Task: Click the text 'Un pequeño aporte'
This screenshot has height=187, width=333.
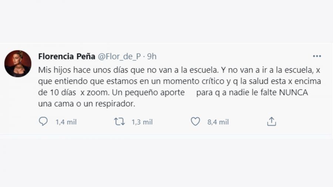Action: [x=148, y=93]
